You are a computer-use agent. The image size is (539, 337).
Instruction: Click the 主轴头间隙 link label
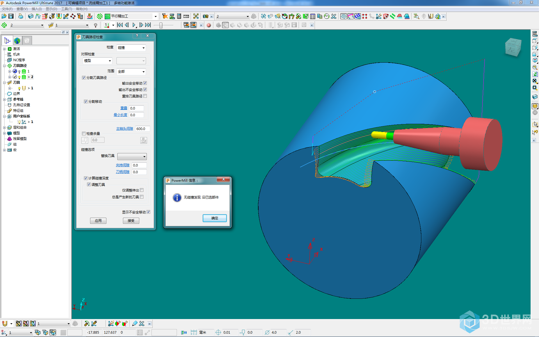(125, 129)
